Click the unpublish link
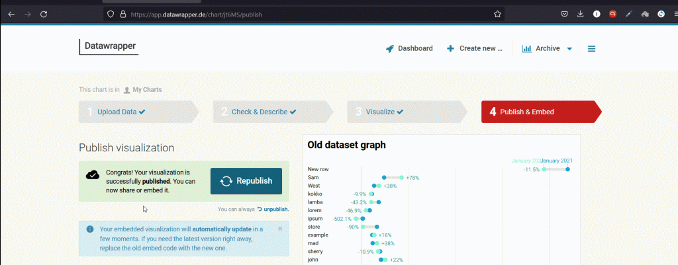 click(276, 209)
